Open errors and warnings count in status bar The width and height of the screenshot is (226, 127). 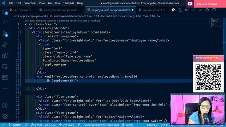tap(36, 125)
